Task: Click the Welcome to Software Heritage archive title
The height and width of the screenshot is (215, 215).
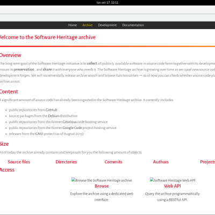Action: coord(48,37)
